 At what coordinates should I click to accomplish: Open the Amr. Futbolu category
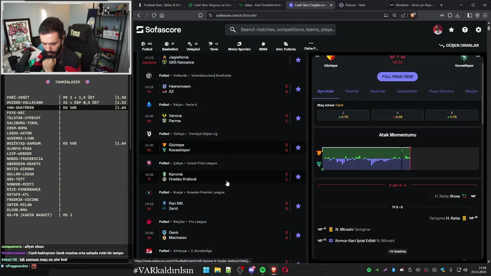pyautogui.click(x=286, y=46)
